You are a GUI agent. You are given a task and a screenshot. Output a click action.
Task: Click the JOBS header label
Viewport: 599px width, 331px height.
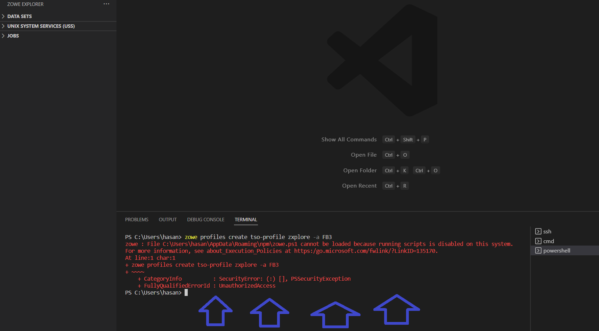point(13,36)
